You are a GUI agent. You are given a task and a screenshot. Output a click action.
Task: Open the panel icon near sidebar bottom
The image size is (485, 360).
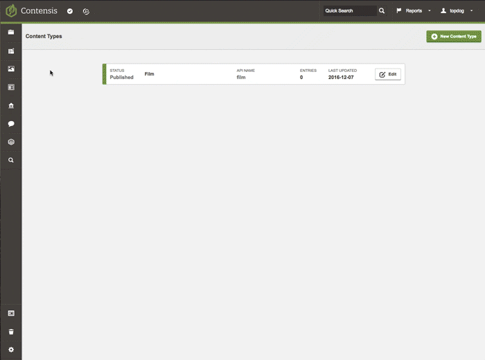point(11,314)
